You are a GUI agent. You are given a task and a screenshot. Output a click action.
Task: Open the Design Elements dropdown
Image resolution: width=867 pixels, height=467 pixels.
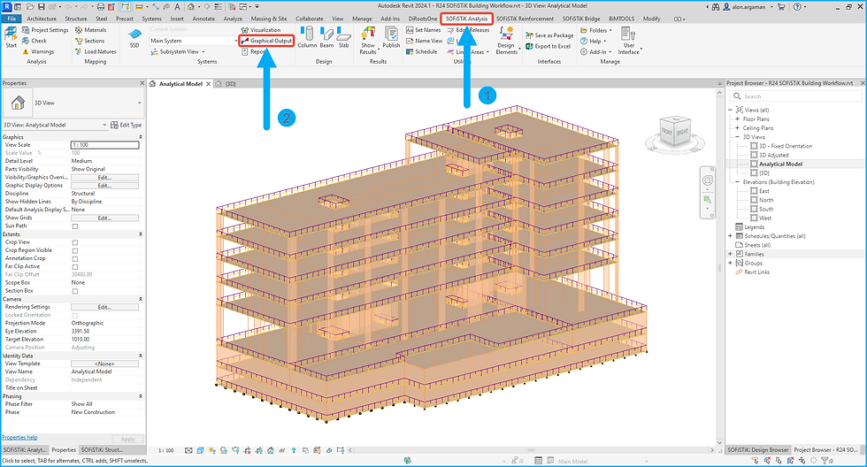point(506,41)
